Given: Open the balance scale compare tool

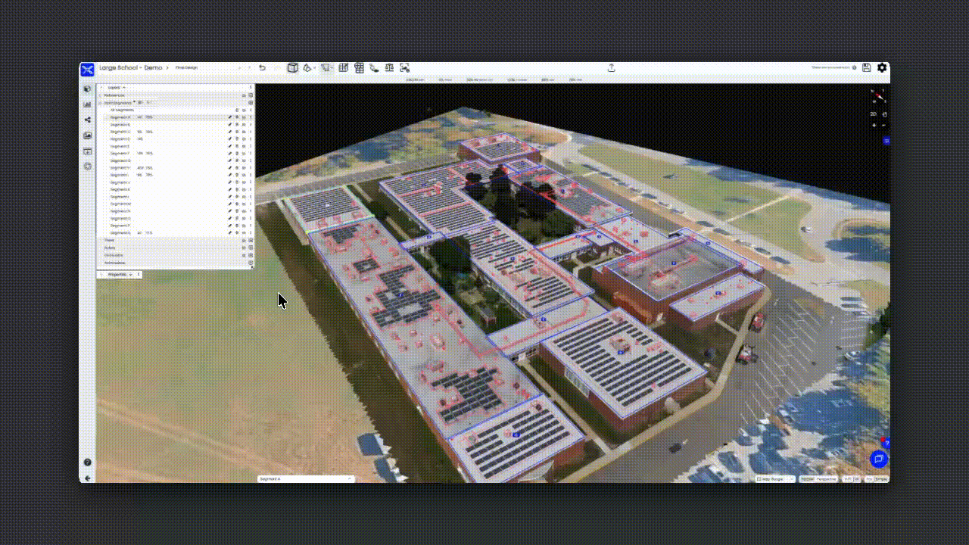Looking at the screenshot, I should (x=389, y=68).
